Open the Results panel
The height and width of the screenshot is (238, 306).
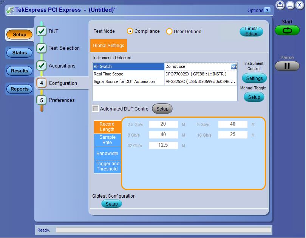coord(19,71)
